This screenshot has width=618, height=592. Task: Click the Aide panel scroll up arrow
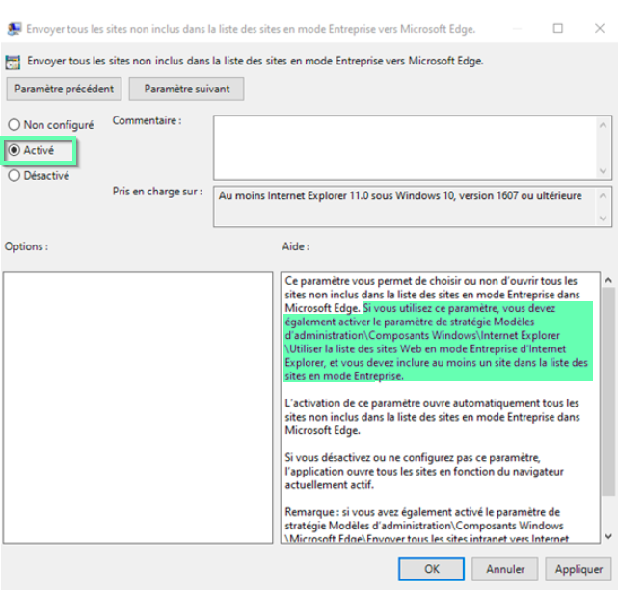pyautogui.click(x=607, y=280)
